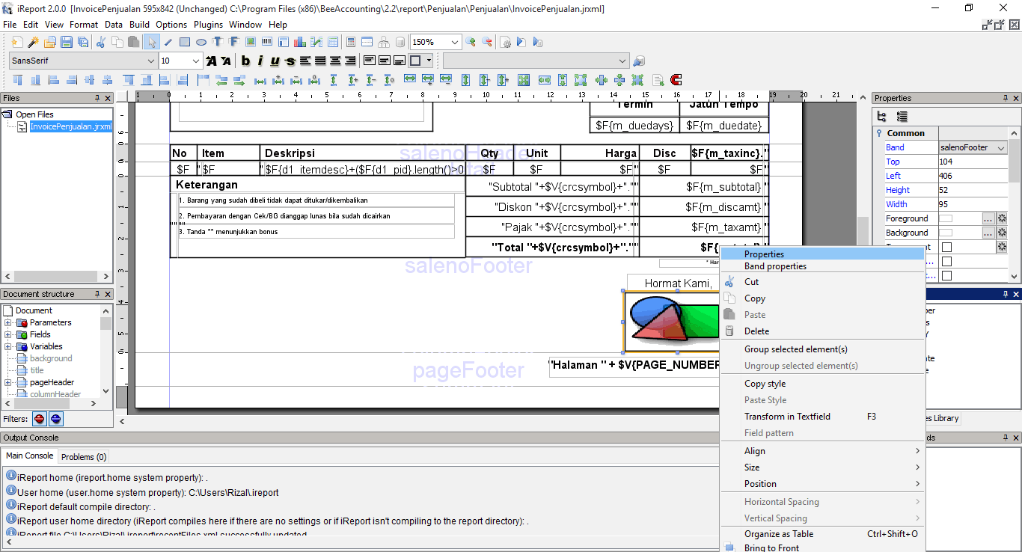Click Foreground color ellipsis button
Viewport: 1022px width, 552px height.
(988, 218)
